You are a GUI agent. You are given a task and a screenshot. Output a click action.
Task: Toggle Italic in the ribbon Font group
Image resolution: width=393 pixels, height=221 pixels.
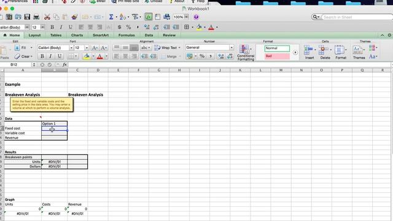click(50, 56)
